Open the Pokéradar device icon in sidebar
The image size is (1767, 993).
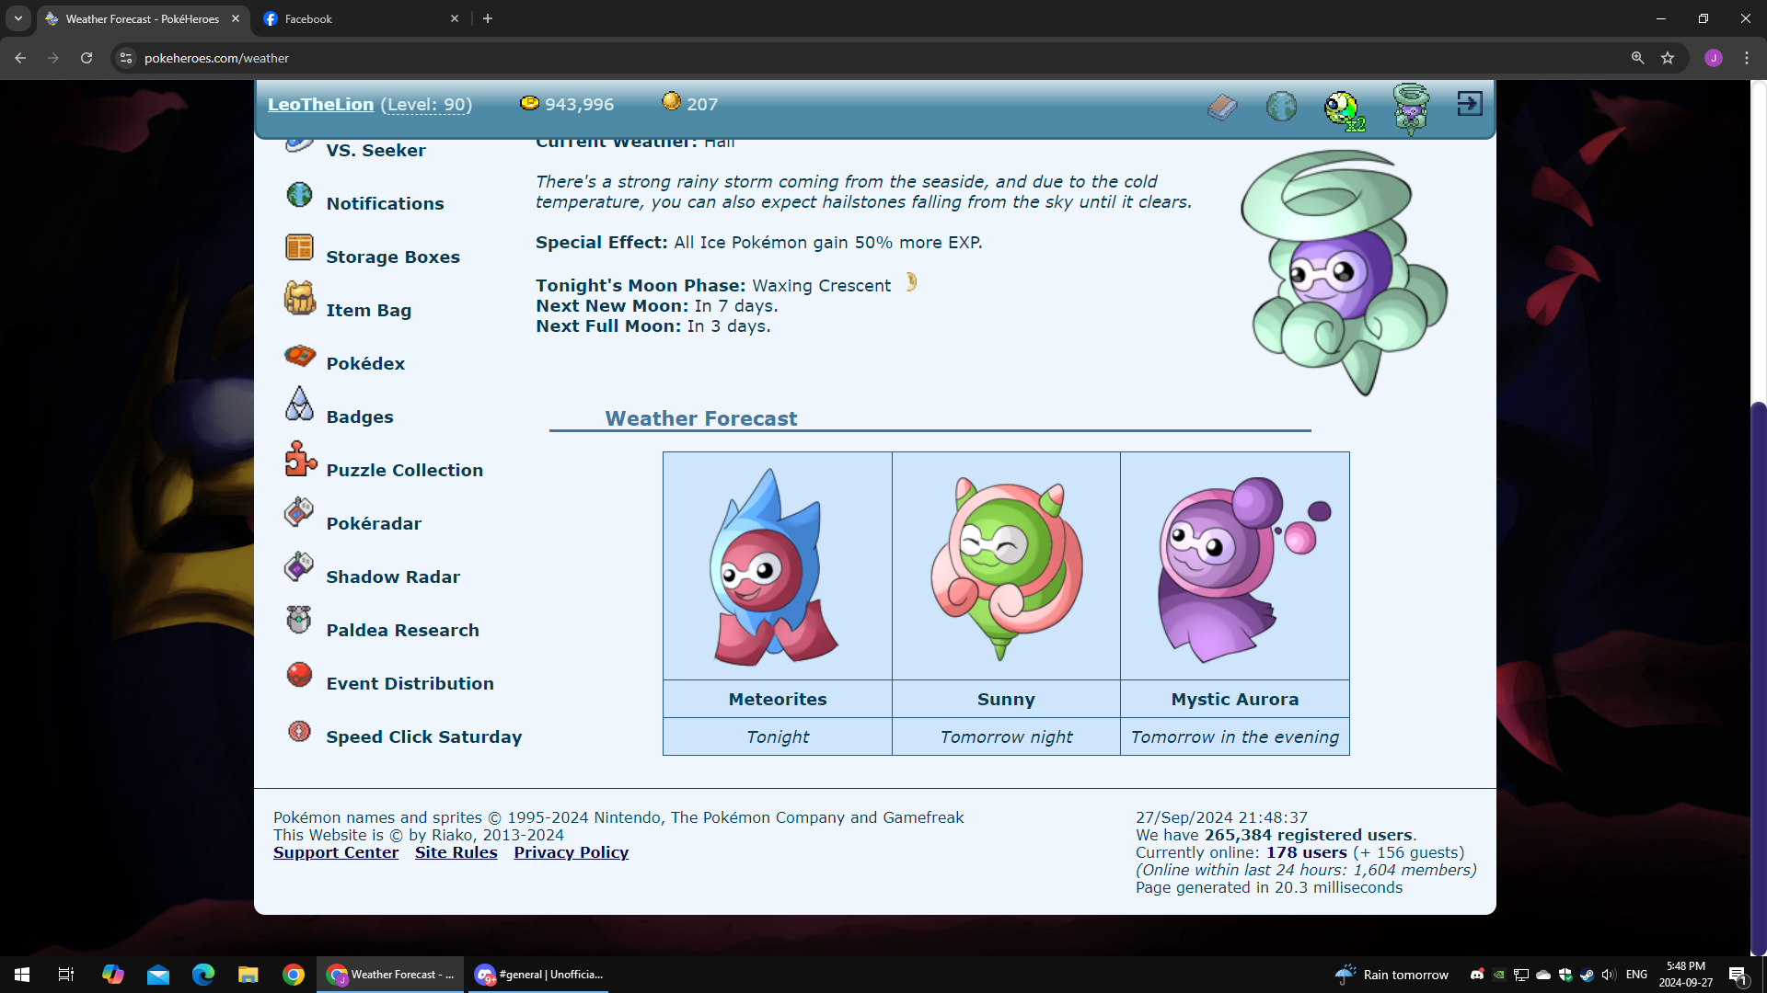(x=299, y=512)
